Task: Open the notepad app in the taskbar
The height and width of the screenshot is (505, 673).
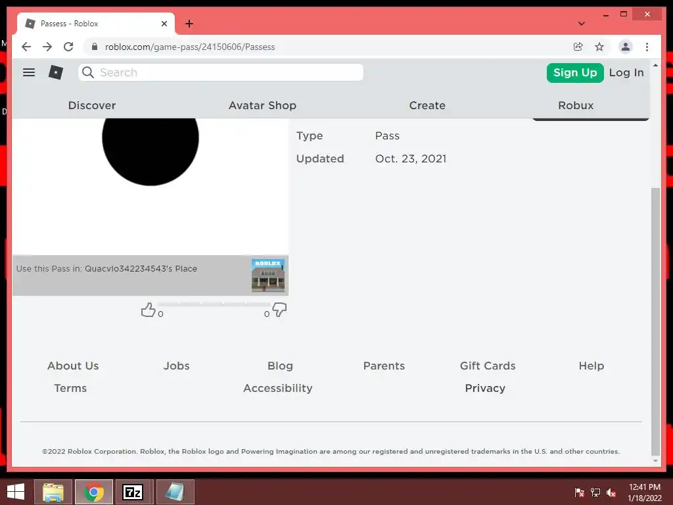Action: [175, 492]
